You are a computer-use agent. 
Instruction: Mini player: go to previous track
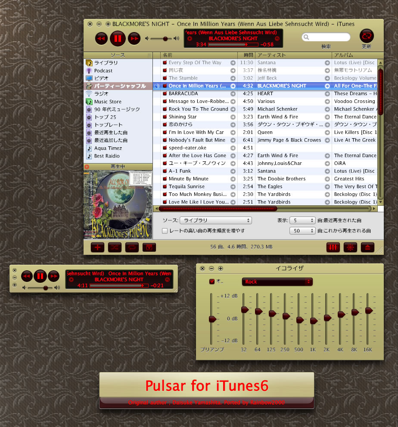[27, 276]
